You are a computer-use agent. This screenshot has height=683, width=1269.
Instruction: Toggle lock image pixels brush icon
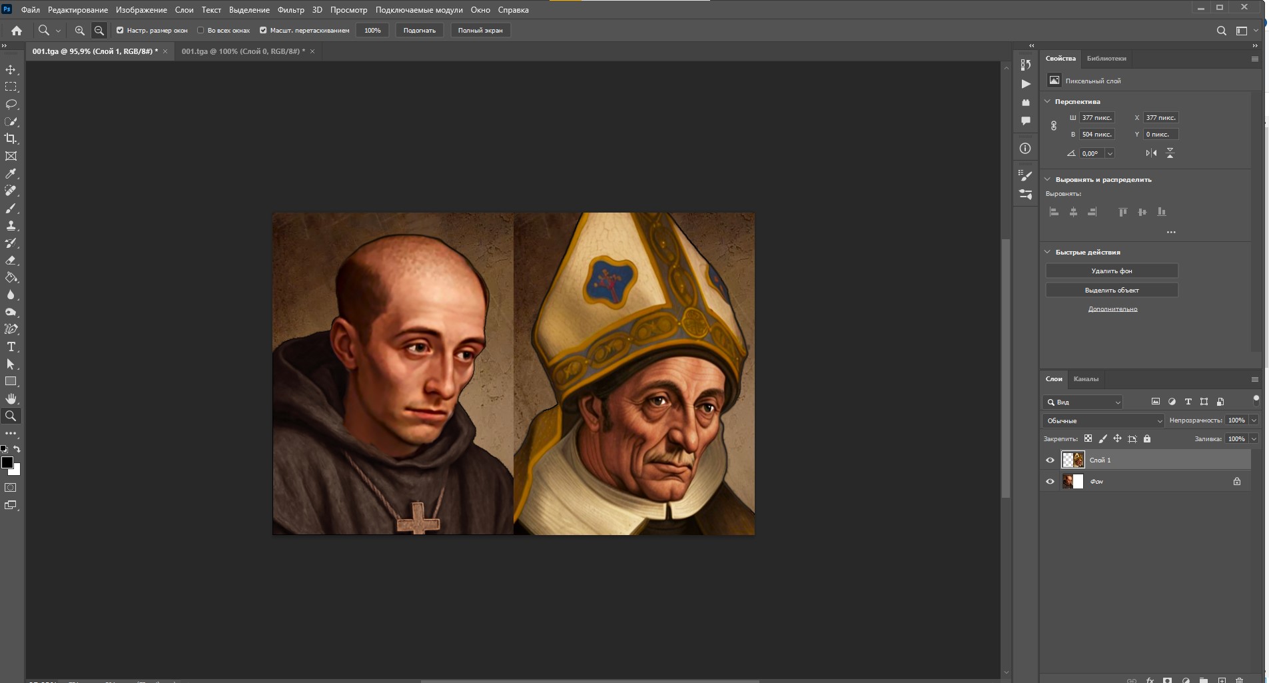(x=1102, y=439)
